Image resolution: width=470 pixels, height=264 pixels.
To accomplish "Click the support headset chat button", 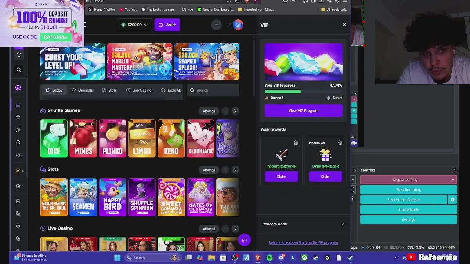I will tap(244, 240).
